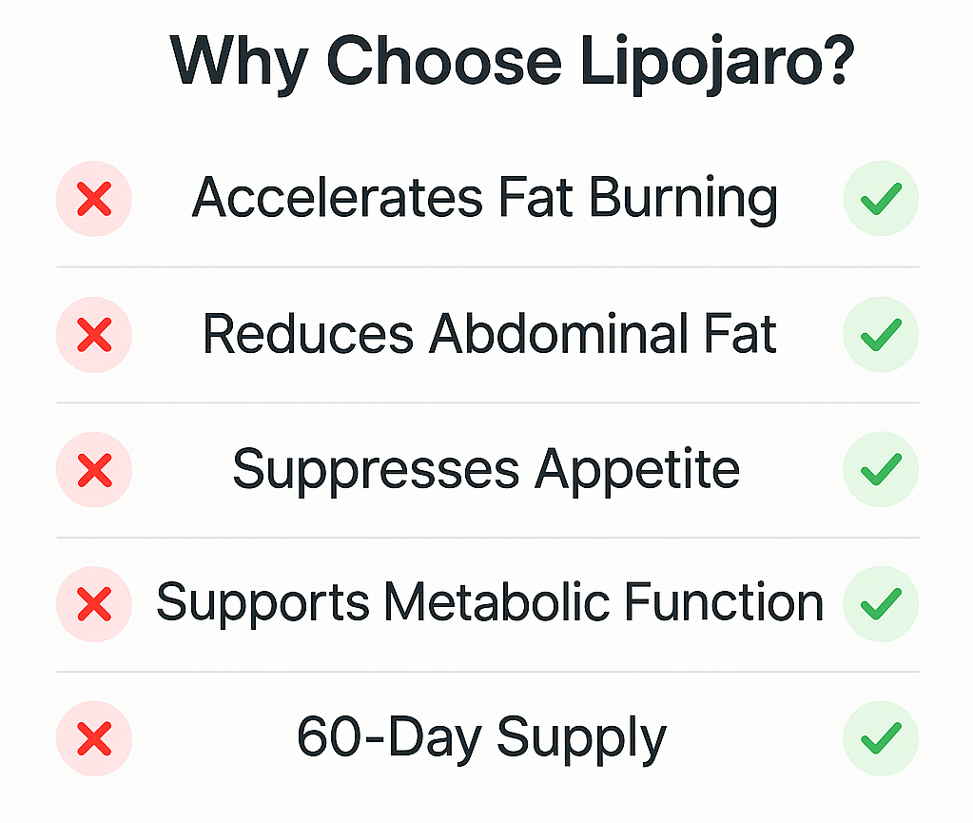Click green check next to Supports Metabolic Function
Screen dimensions: 973x823
point(881,604)
